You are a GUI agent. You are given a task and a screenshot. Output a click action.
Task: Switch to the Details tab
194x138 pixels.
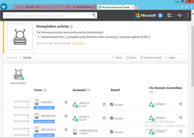(27, 58)
